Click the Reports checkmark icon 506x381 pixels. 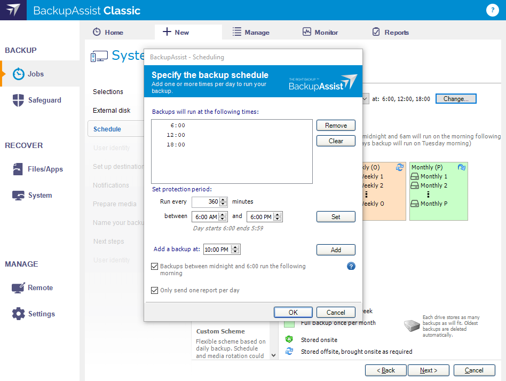pos(376,32)
